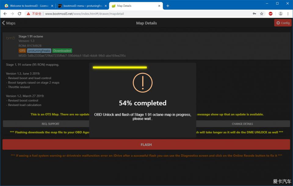This screenshot has height=186, width=293.
Task: Click the protuningfreaks blue tag
Action: [39, 51]
